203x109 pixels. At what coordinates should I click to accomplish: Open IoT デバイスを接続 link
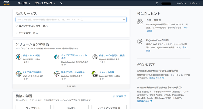pos(32,72)
